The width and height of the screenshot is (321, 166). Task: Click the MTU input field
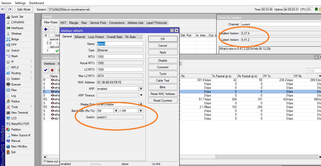(120, 57)
